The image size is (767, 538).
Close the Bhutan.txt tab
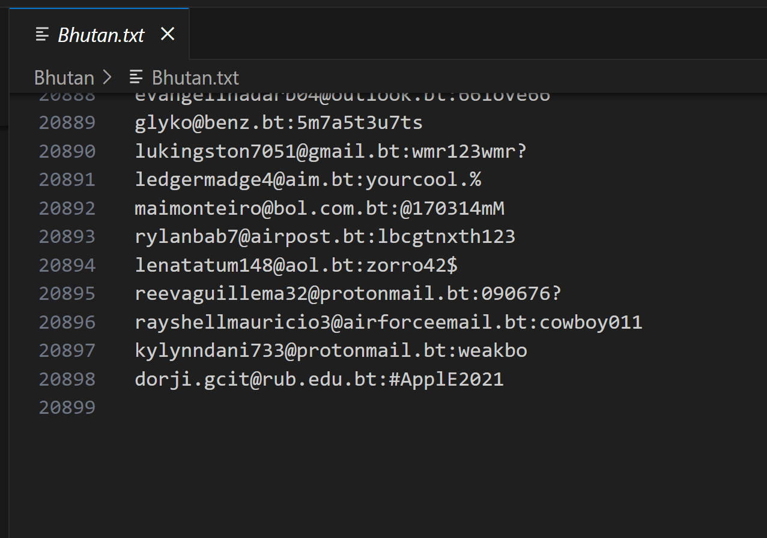click(x=168, y=34)
